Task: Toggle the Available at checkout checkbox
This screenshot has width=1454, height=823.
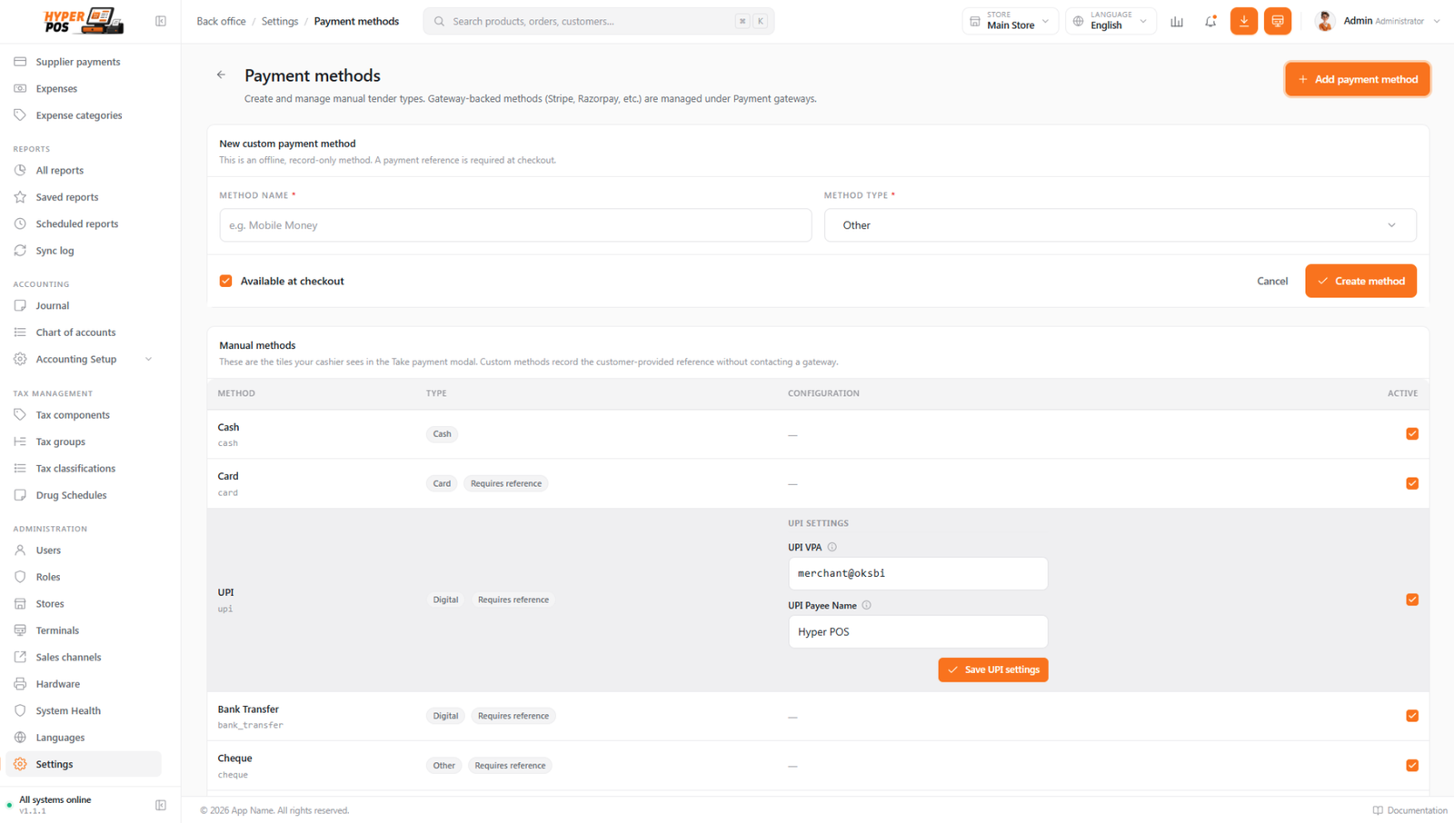Action: click(226, 281)
